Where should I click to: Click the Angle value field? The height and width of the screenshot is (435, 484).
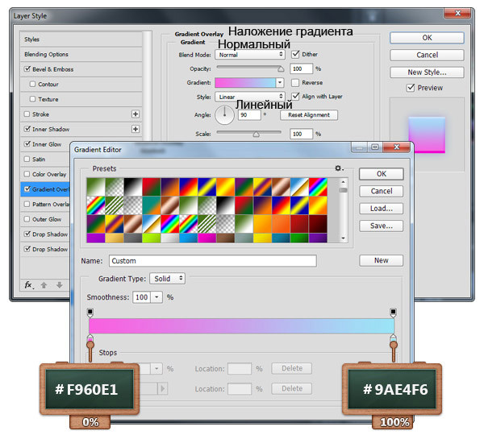[249, 115]
